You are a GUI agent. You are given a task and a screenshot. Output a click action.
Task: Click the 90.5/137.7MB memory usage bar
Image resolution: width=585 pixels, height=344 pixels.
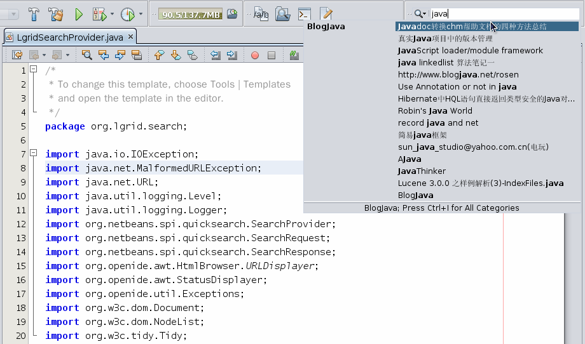(x=191, y=15)
